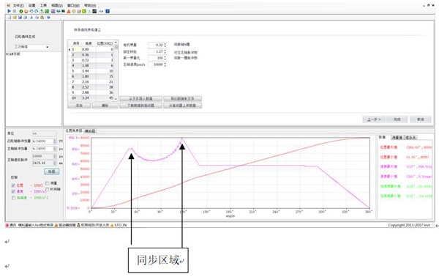Screen dimensions: 439x277
Task: Click the blue play arrow toolbar icon
Action: click(9, 11)
